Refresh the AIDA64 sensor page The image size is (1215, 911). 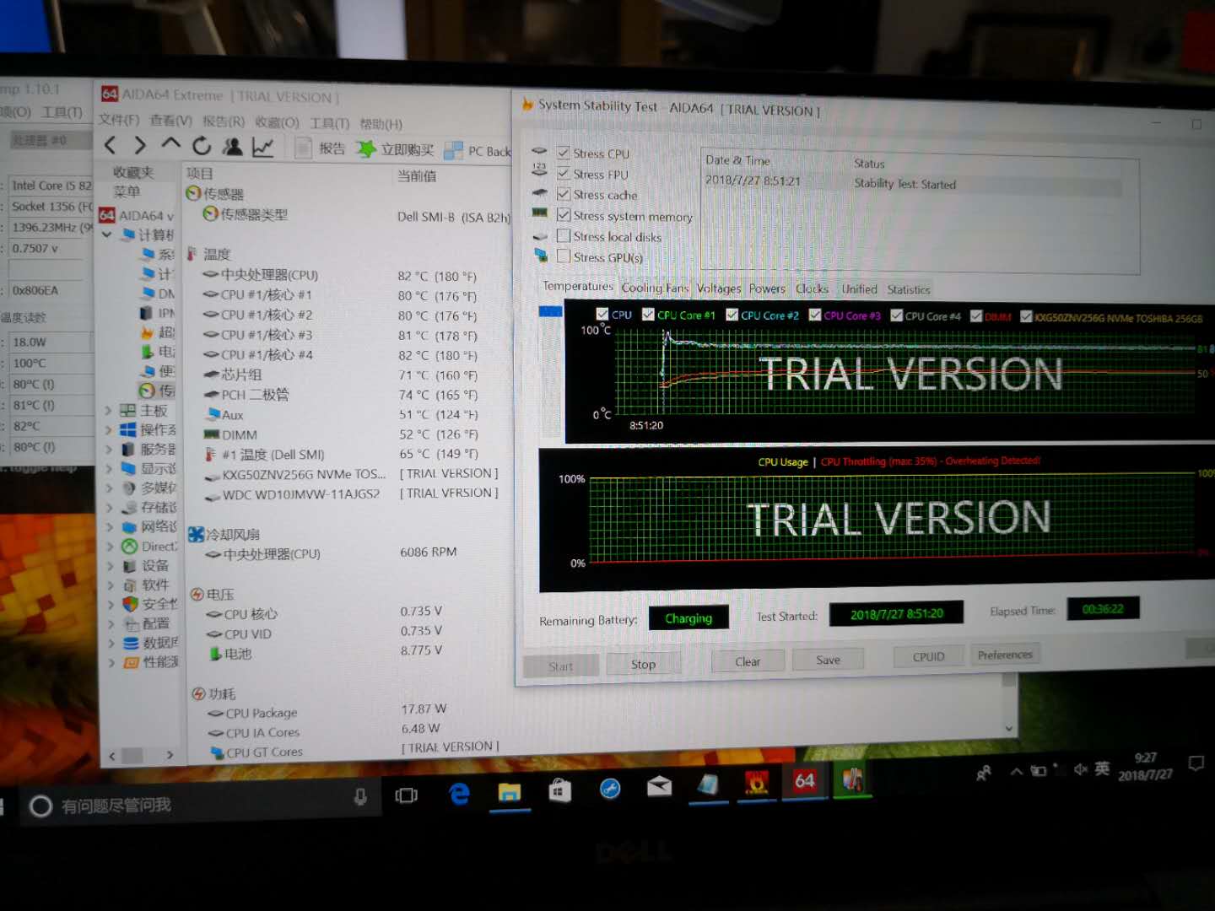point(201,146)
